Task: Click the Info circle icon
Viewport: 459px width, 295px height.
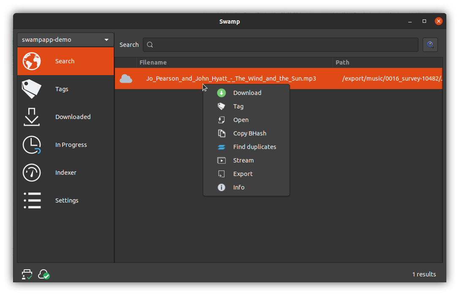Action: [221, 187]
